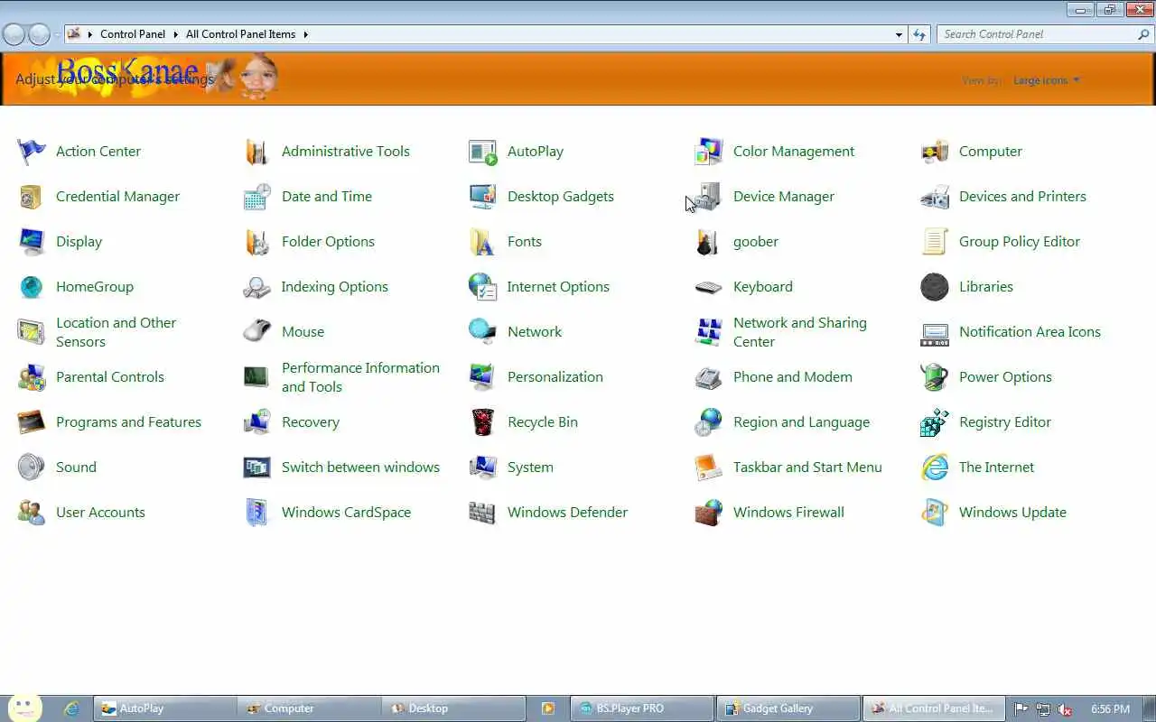Open the Color Management icon
Viewport: 1156px width, 722px height.
coord(709,152)
